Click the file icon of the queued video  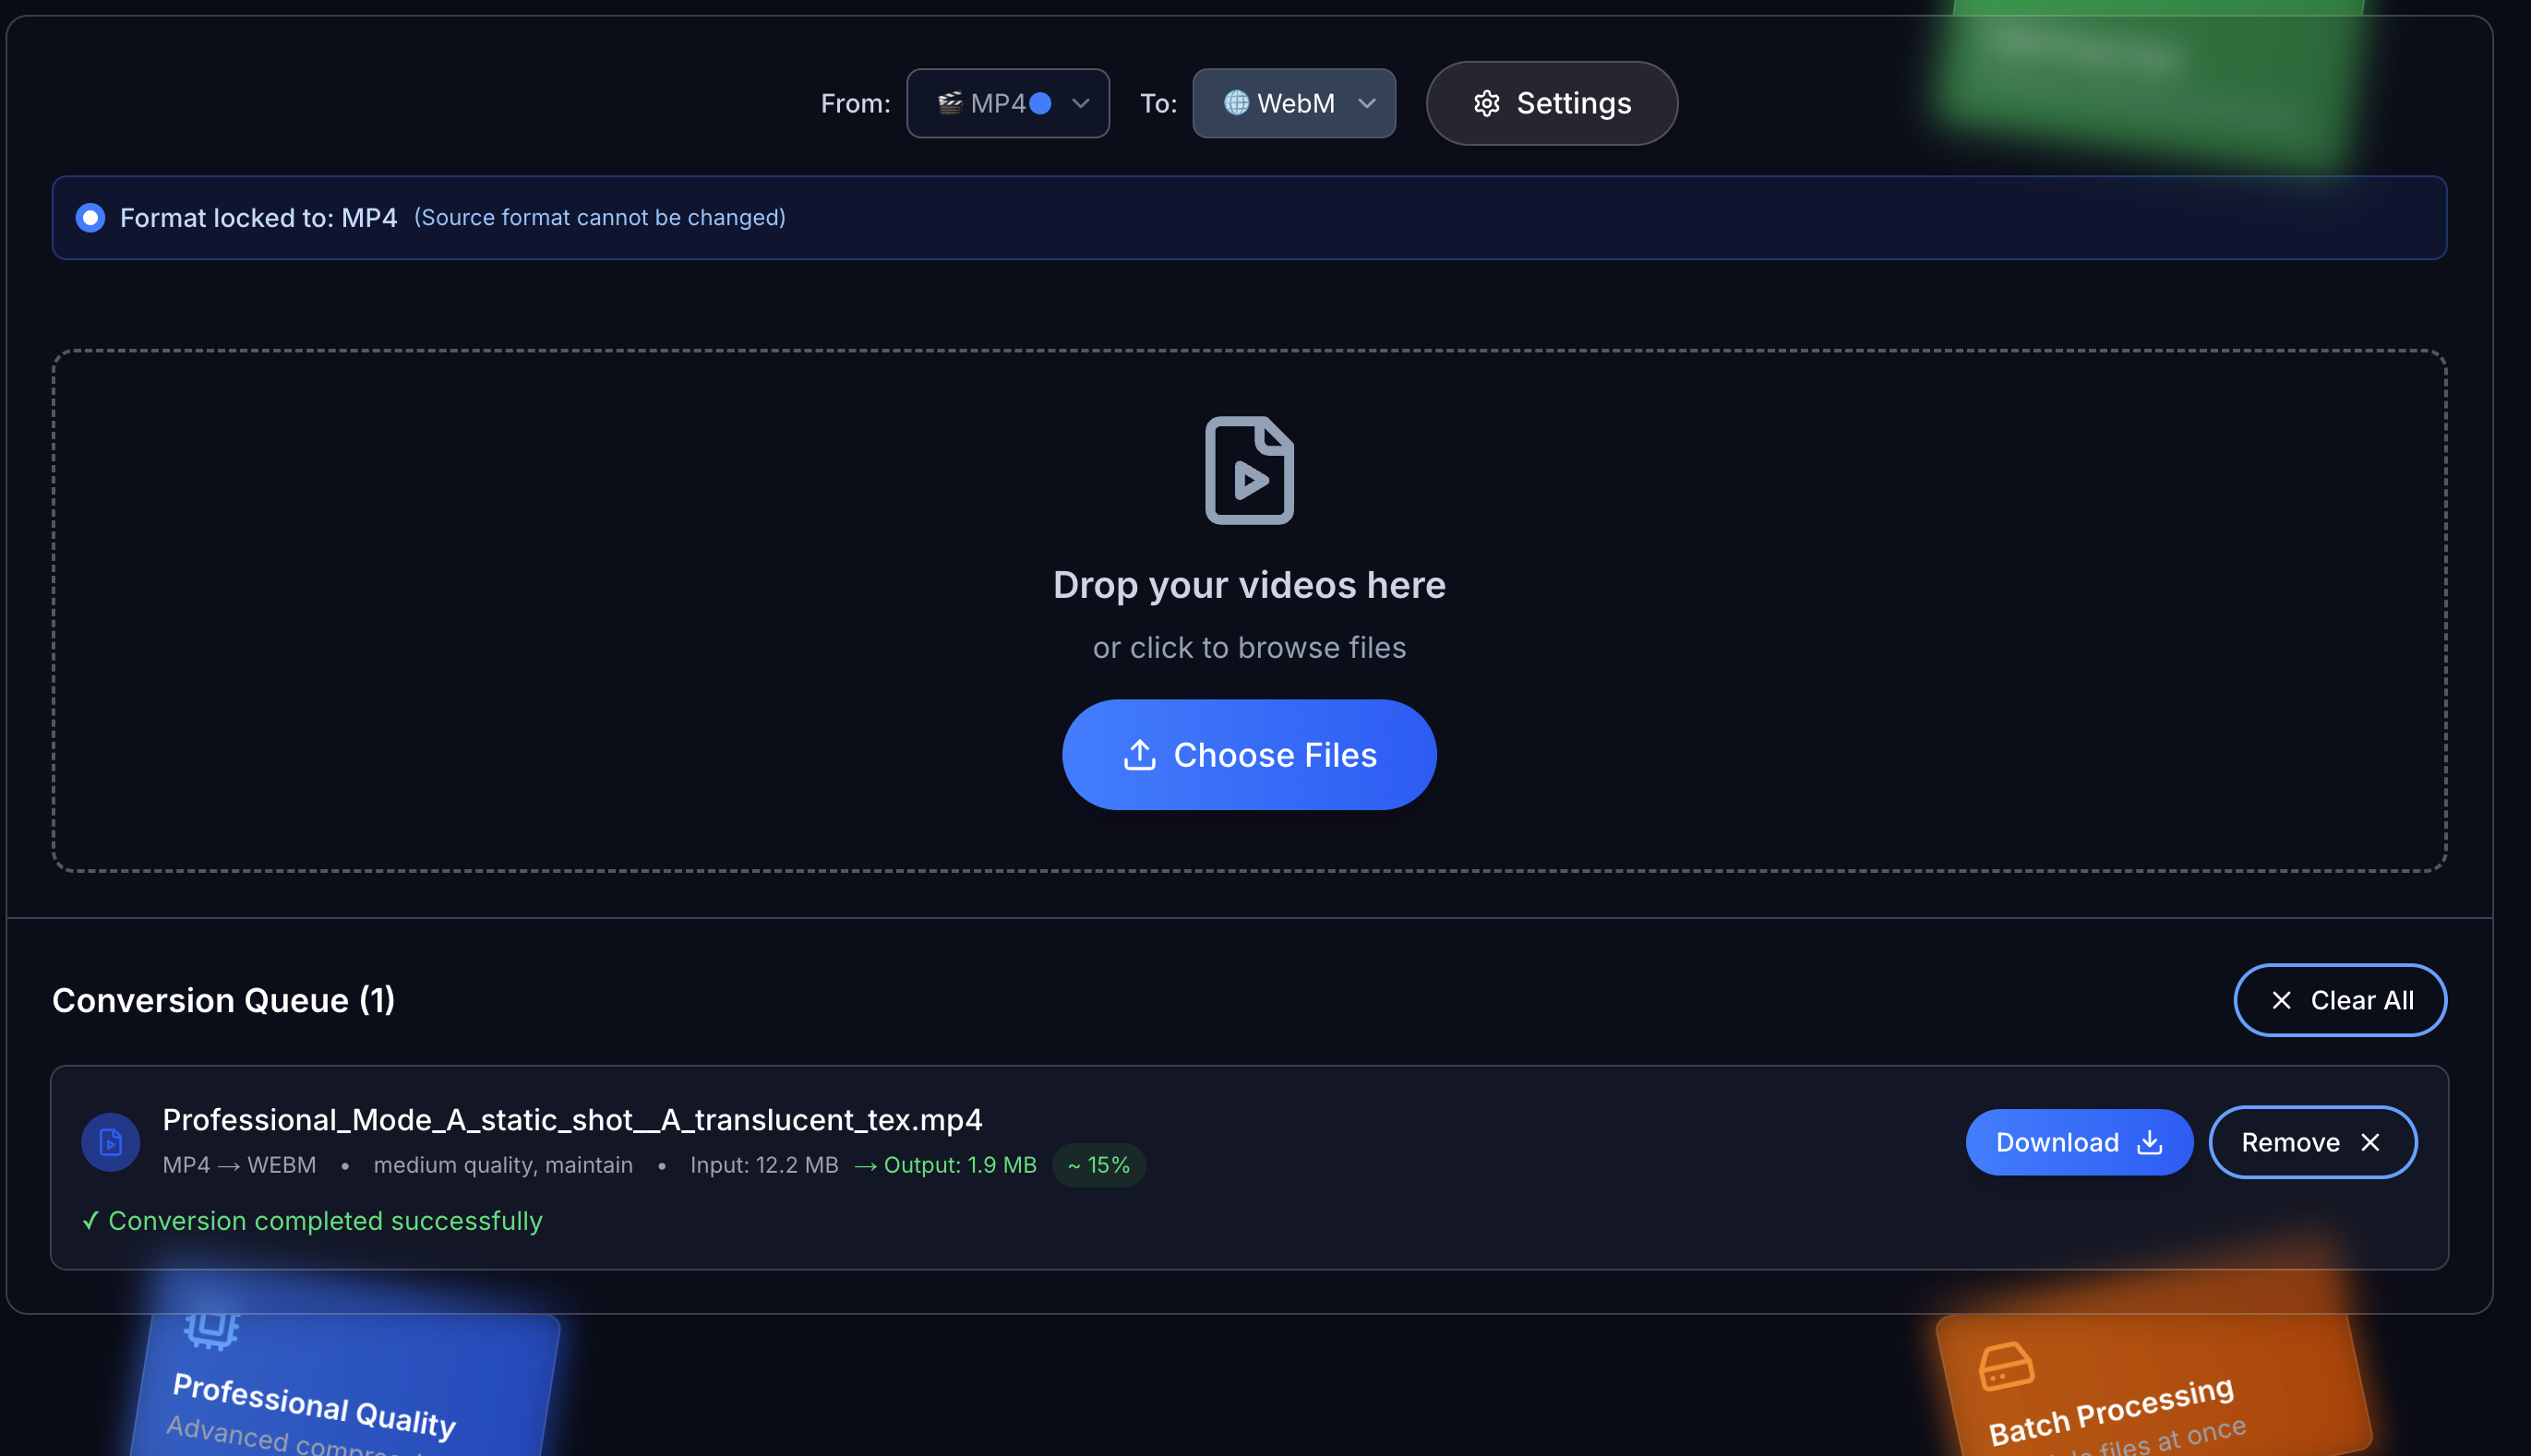pos(110,1142)
